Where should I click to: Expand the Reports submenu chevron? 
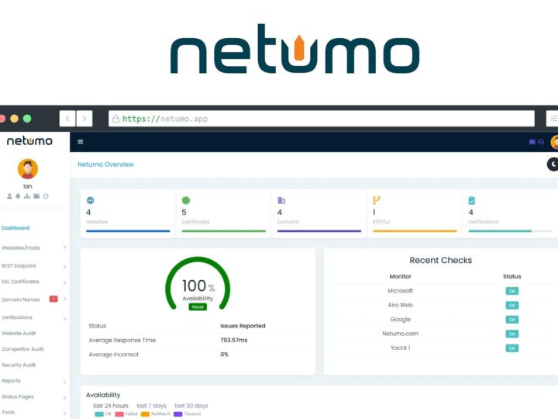click(x=64, y=382)
